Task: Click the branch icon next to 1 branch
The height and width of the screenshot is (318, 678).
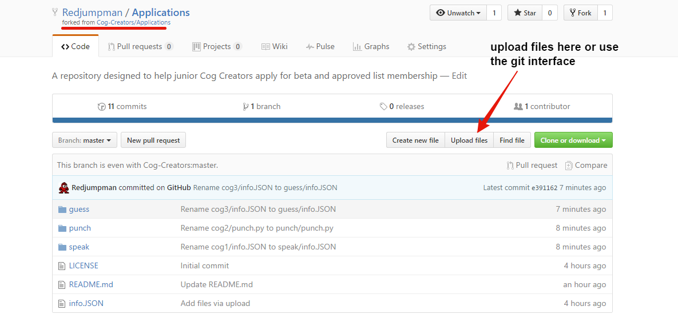Action: point(245,107)
